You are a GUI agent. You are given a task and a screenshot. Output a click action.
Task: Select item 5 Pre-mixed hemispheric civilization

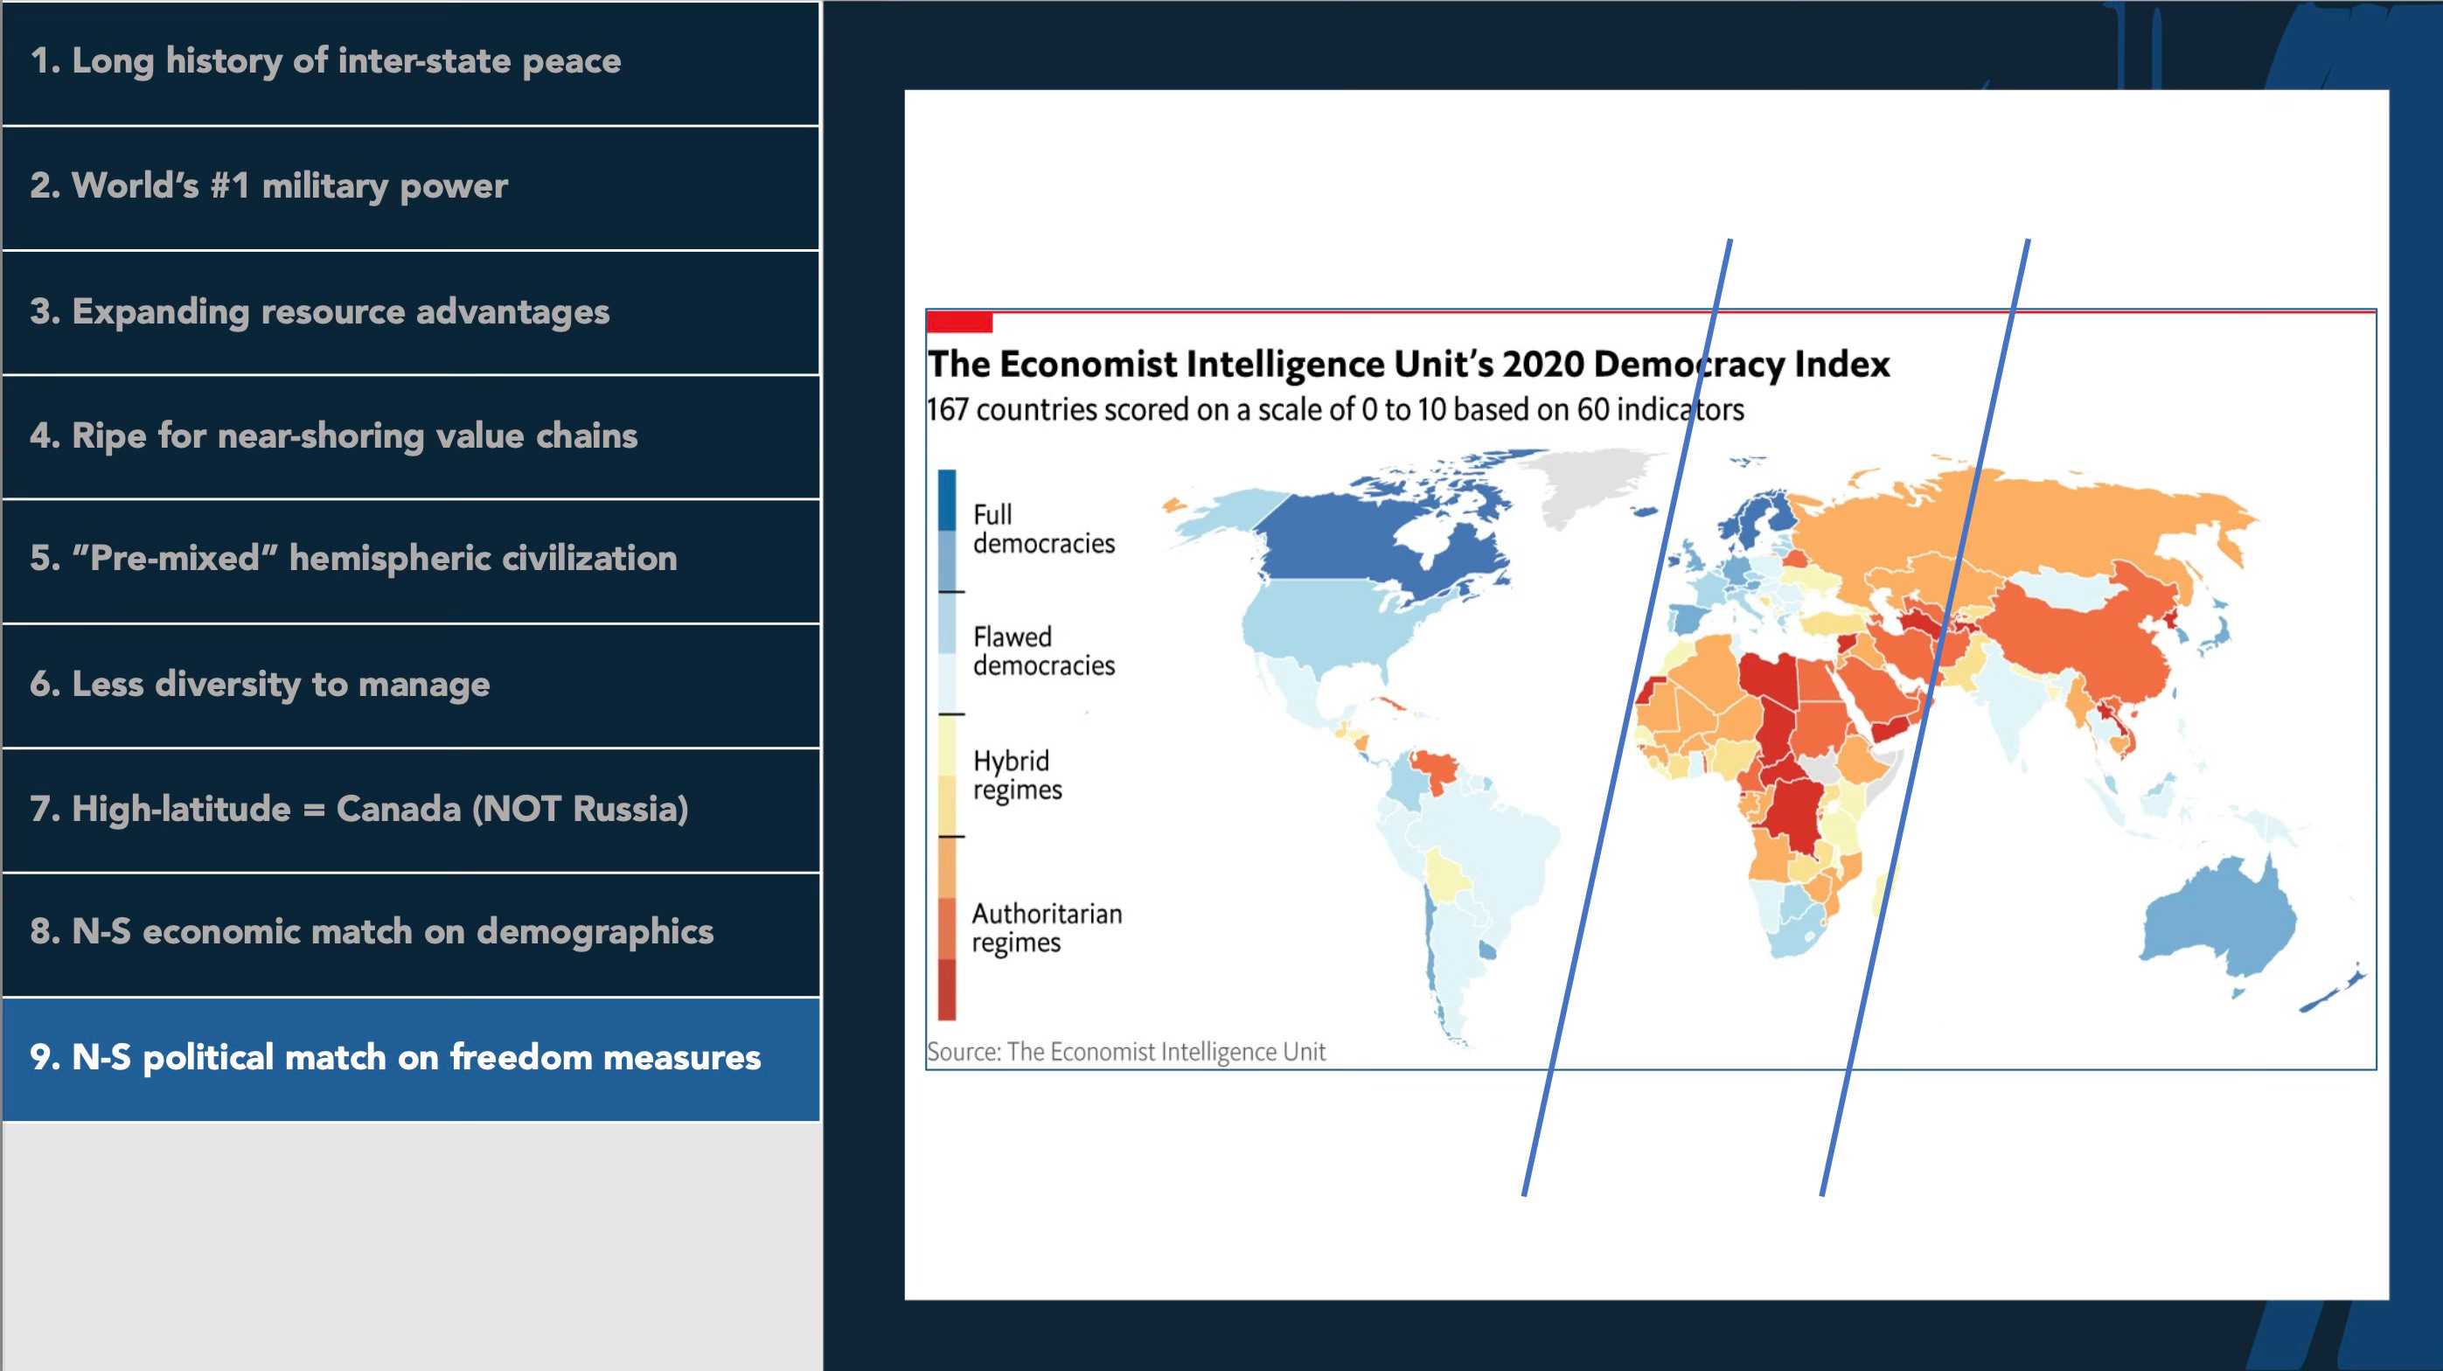click(x=411, y=561)
